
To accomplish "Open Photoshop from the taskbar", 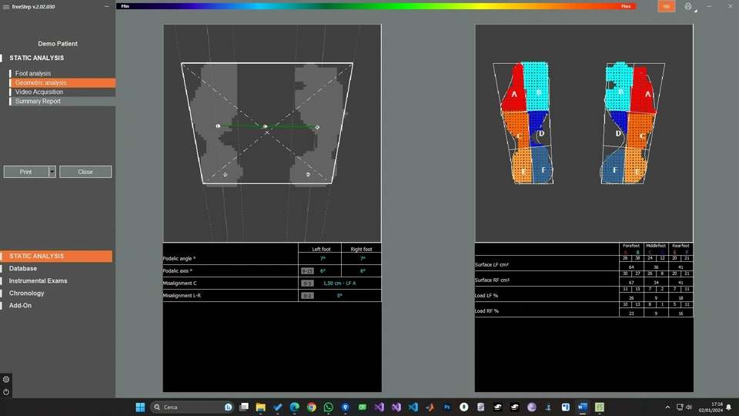I will point(447,407).
